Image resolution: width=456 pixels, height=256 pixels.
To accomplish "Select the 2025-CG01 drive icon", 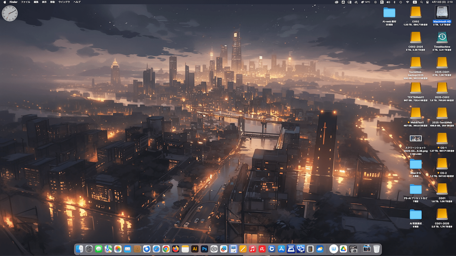I will pyautogui.click(x=442, y=63).
